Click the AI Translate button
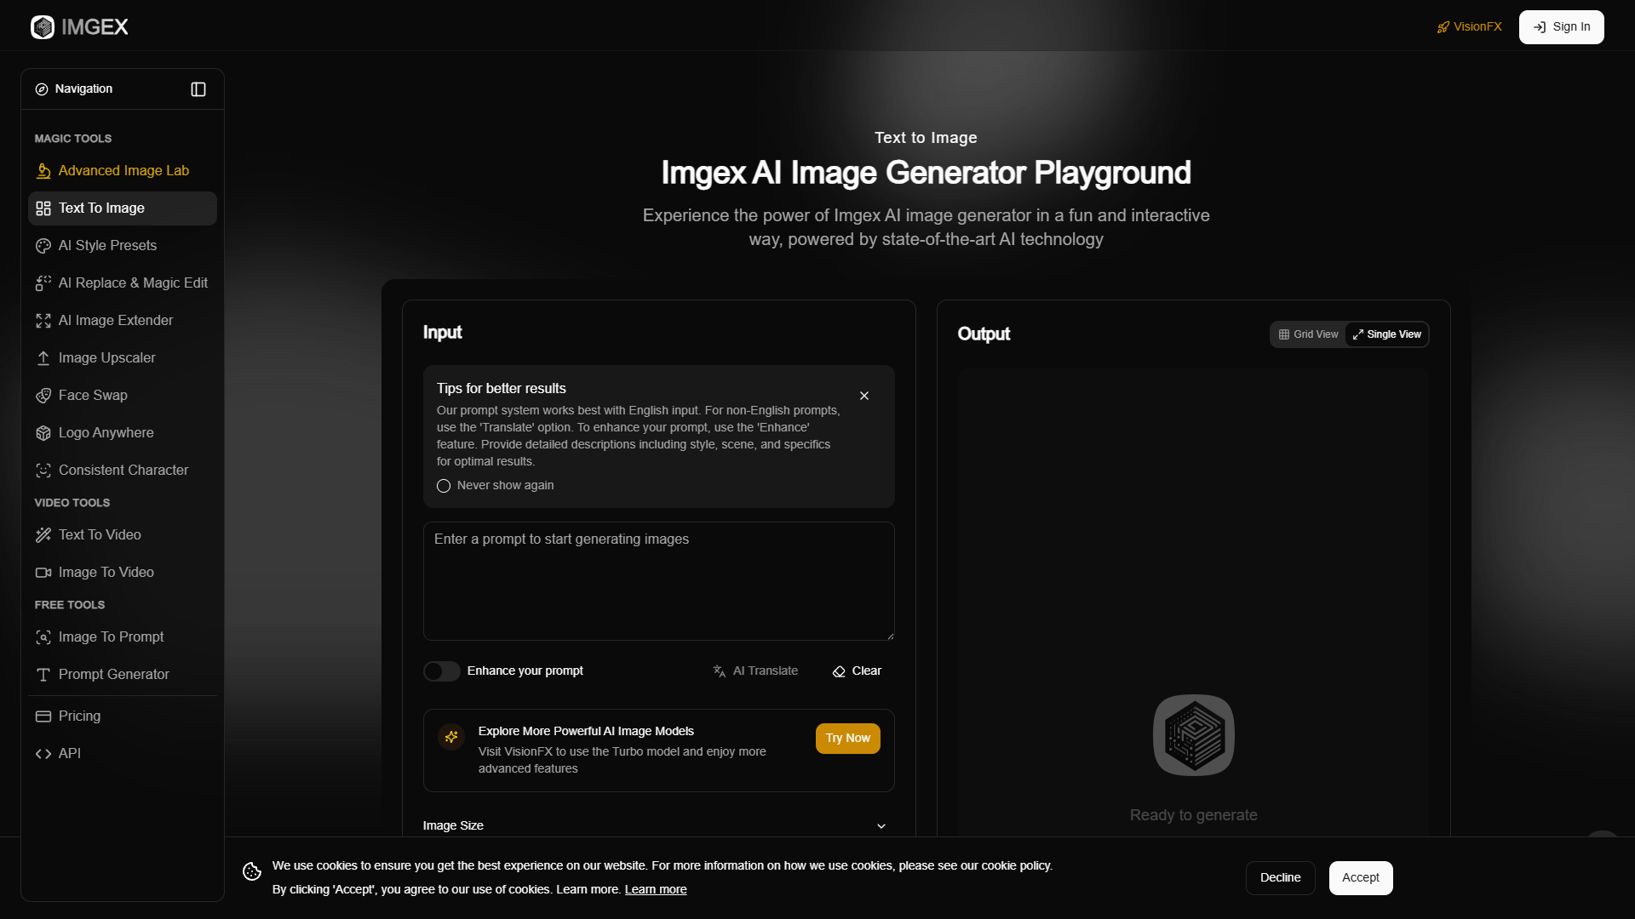This screenshot has width=1635, height=919. (x=755, y=671)
